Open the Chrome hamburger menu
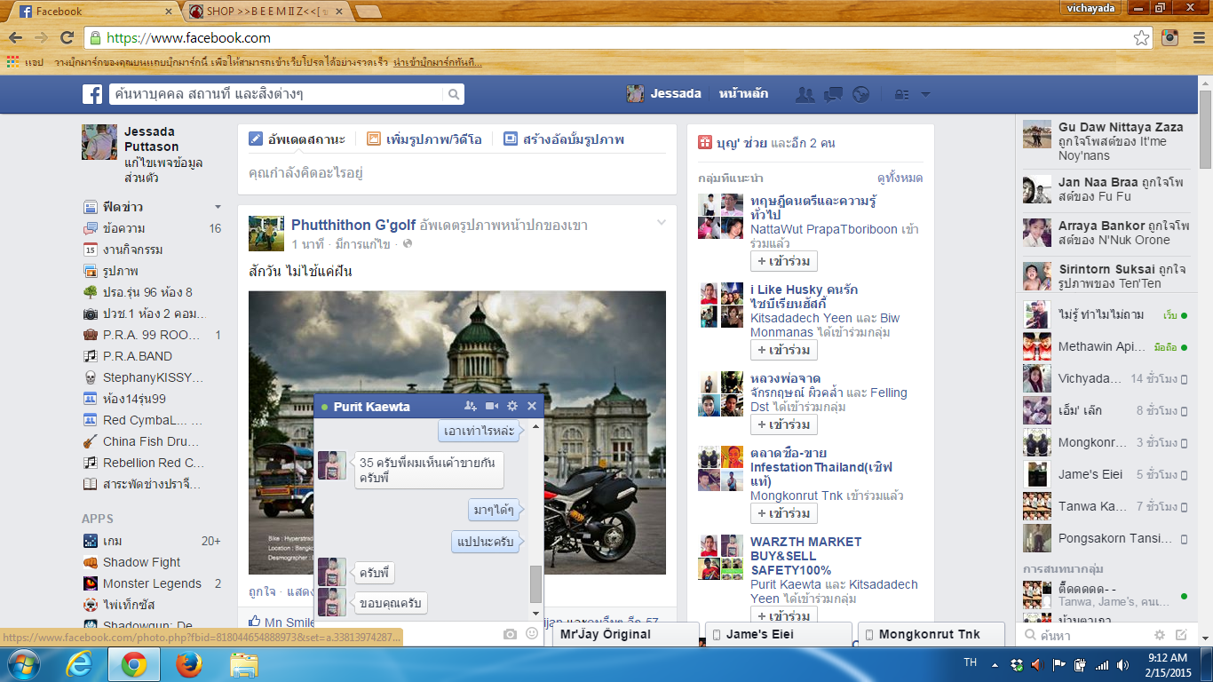 click(1198, 37)
